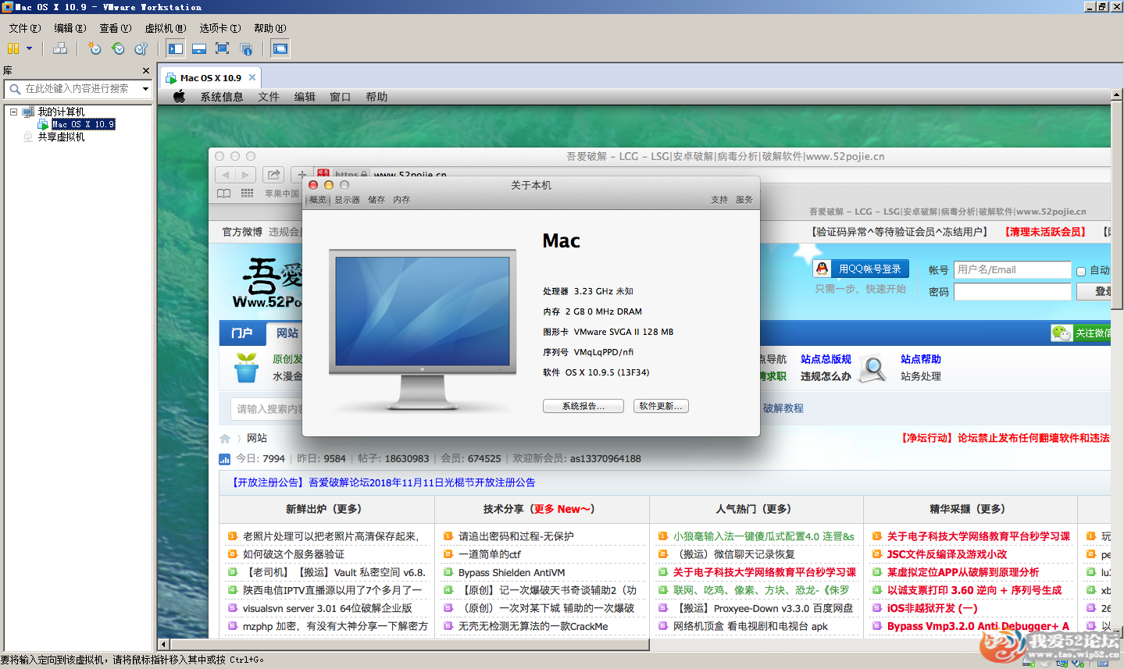Open the 系统信息 menu in Mac menu bar
The image size is (1124, 669).
pyautogui.click(x=222, y=97)
